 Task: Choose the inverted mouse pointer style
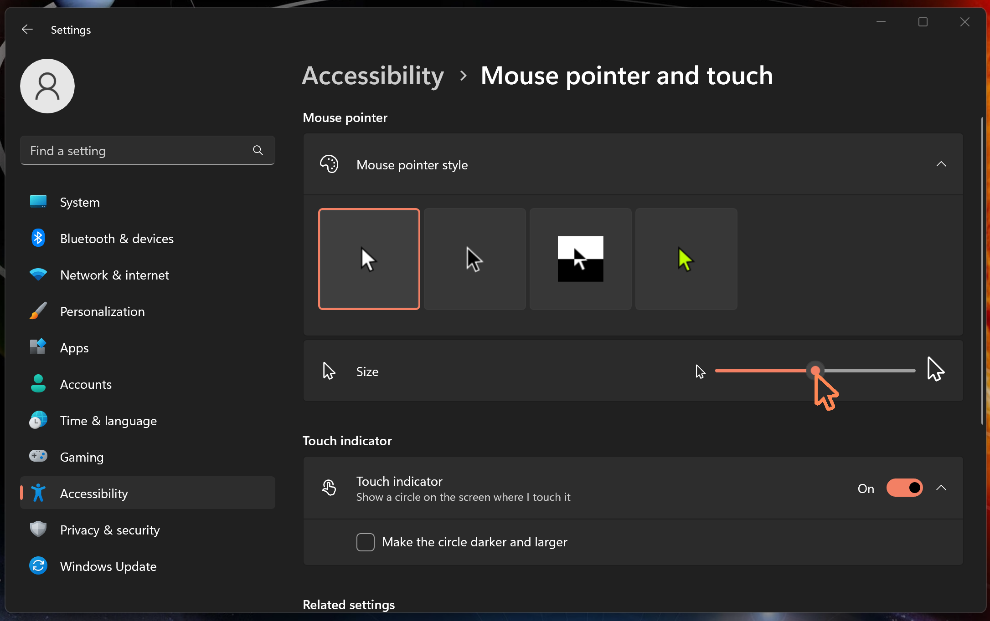580,259
